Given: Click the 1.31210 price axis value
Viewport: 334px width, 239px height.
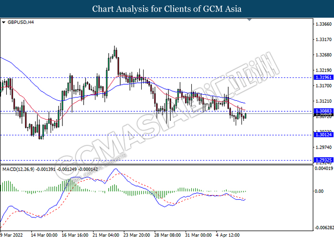Looking at the screenshot, I should [324, 101].
